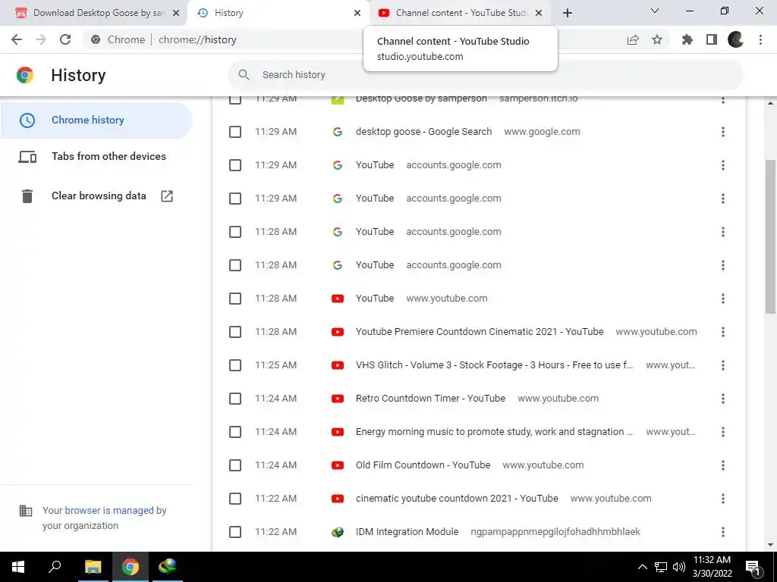Image resolution: width=777 pixels, height=582 pixels.
Task: Open more actions for Retro Countdown Timer
Action: click(x=723, y=399)
